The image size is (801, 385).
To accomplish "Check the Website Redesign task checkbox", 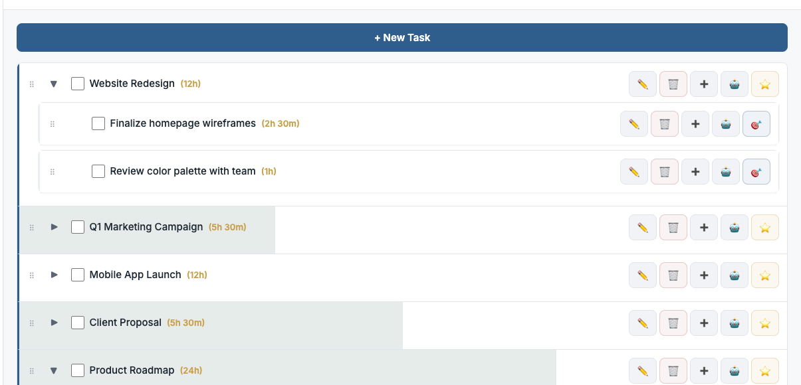I will coord(77,83).
